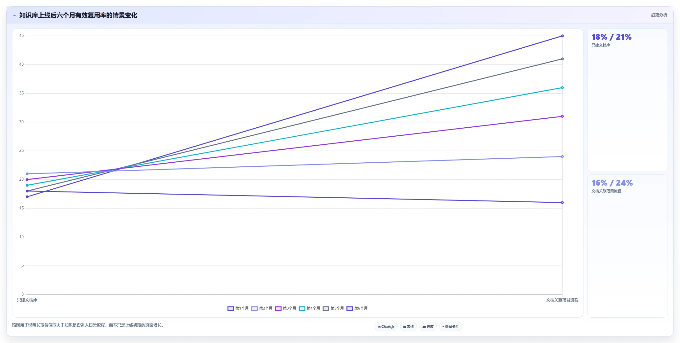The image size is (680, 343).
Task: Click the 第1个月 data point at 16
Action: pos(562,203)
